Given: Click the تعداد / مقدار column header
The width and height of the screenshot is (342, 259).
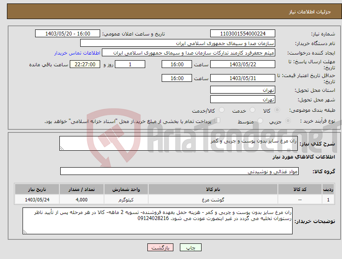Looking at the screenshot, I should click(81, 189).
